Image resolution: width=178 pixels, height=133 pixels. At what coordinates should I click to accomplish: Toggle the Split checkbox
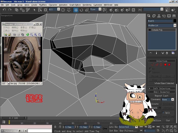click(163, 112)
